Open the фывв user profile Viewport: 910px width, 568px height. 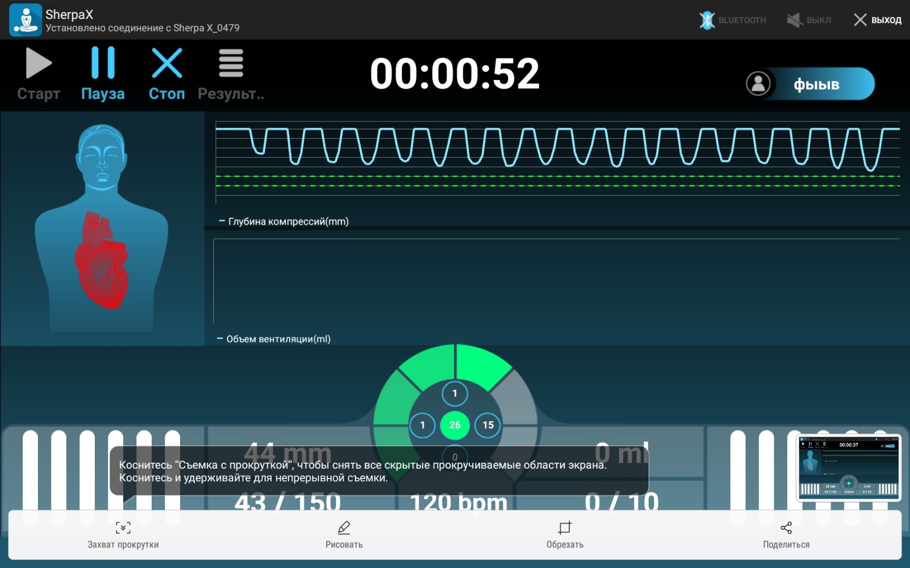[810, 84]
